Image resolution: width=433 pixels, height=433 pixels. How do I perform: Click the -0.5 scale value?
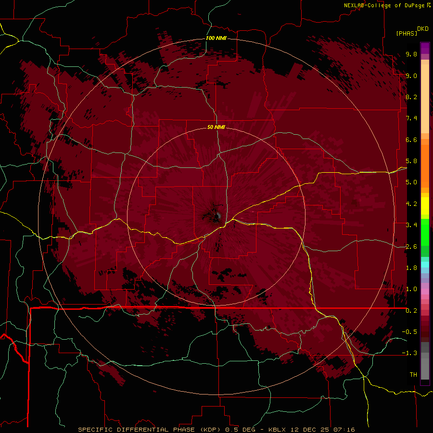(x=409, y=332)
